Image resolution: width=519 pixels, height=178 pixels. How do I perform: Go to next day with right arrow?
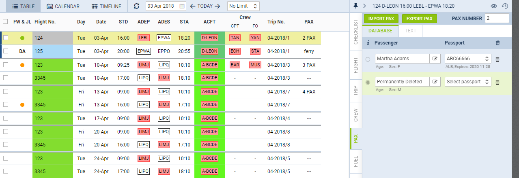218,6
